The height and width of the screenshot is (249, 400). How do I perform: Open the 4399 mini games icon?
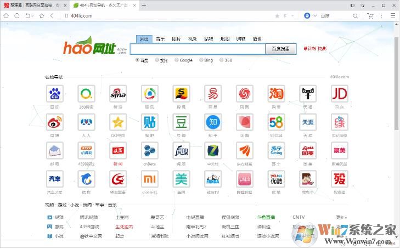pos(86,151)
